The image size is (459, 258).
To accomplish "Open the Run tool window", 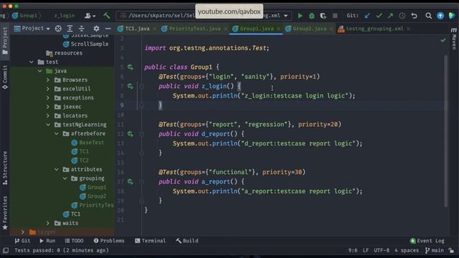I will 47,241.
